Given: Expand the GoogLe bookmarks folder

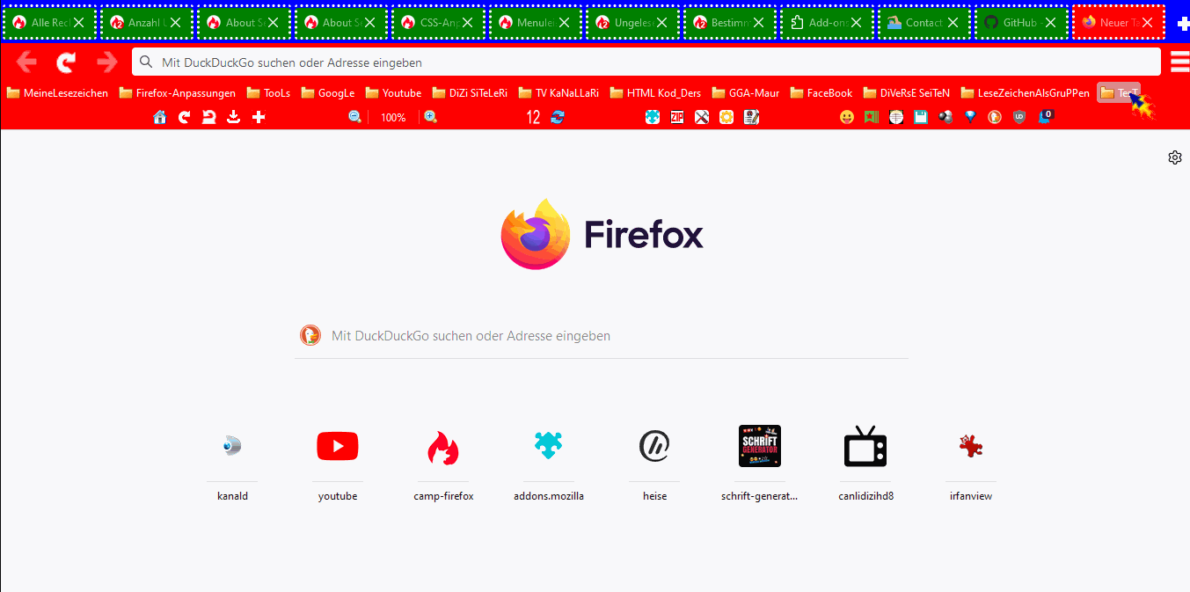Looking at the screenshot, I should 328,92.
